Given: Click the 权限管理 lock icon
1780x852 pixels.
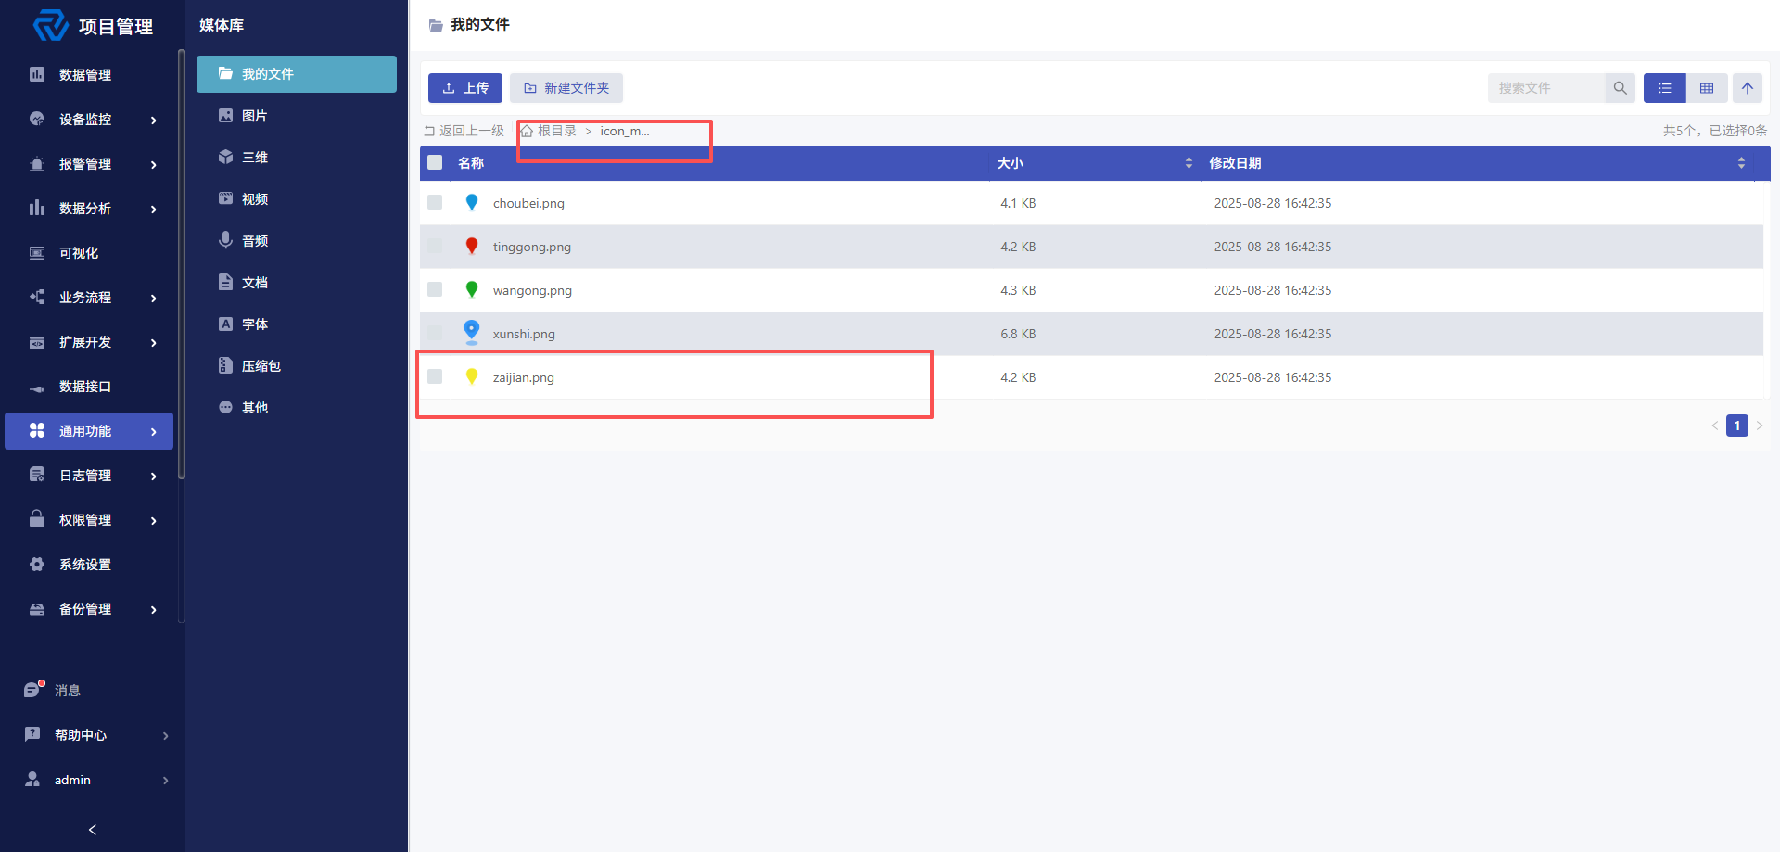Looking at the screenshot, I should pos(37,519).
